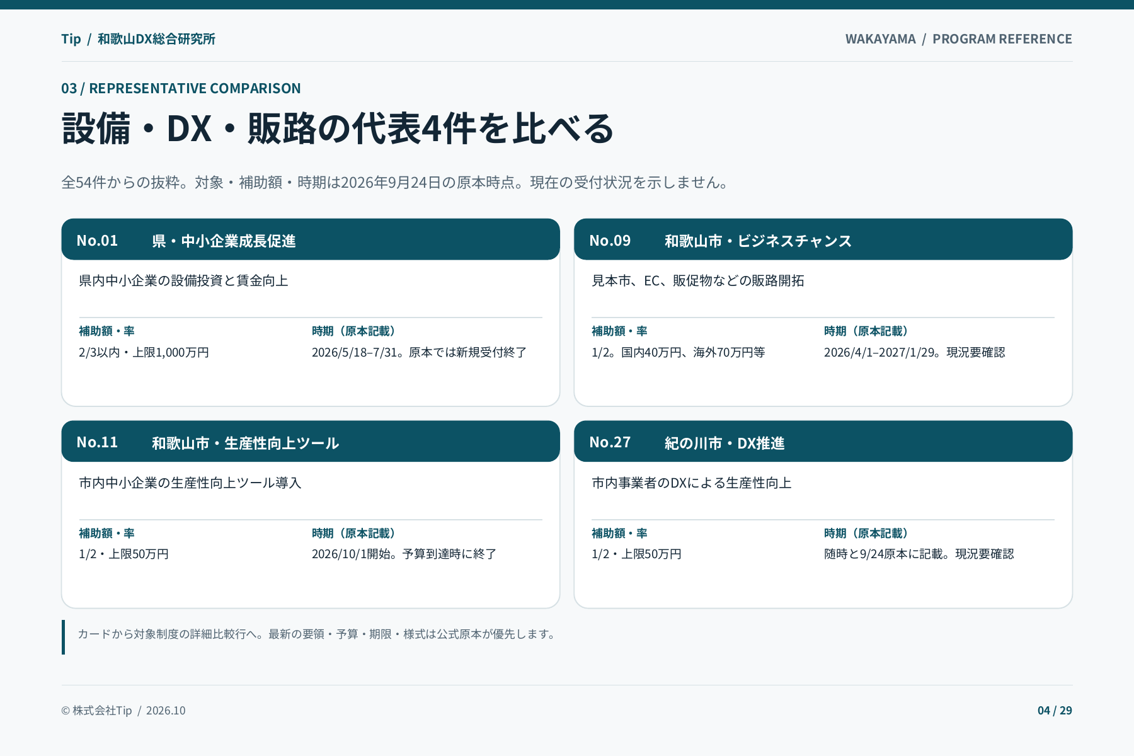
Task: Click the footnote starting with カードから対象制度の詳細比較へ
Action: [318, 634]
